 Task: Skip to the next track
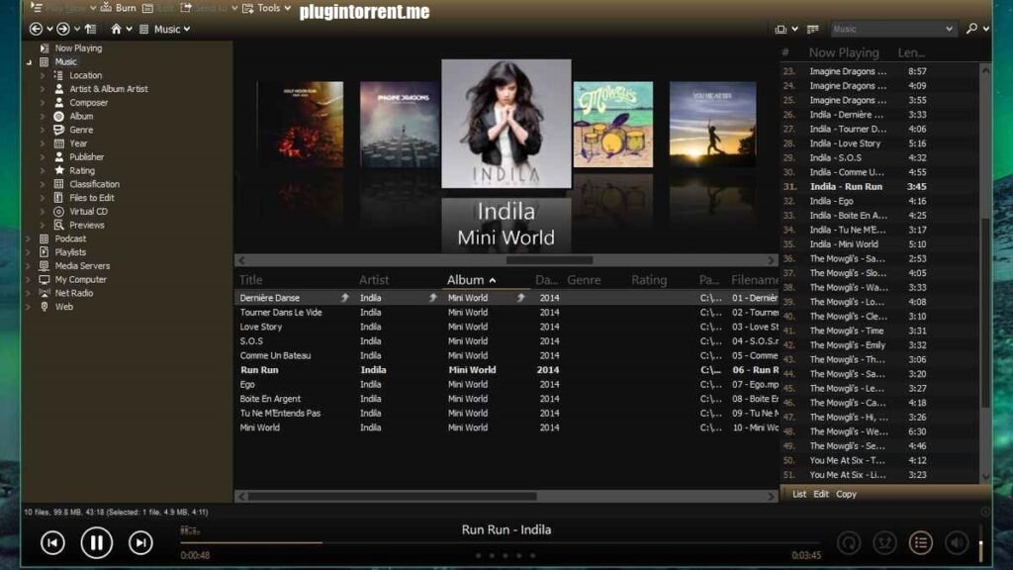pos(140,543)
